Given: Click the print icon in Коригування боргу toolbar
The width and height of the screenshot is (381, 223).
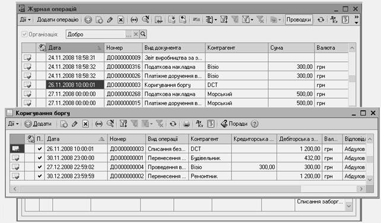Looking at the screenshot, I should tap(186, 124).
